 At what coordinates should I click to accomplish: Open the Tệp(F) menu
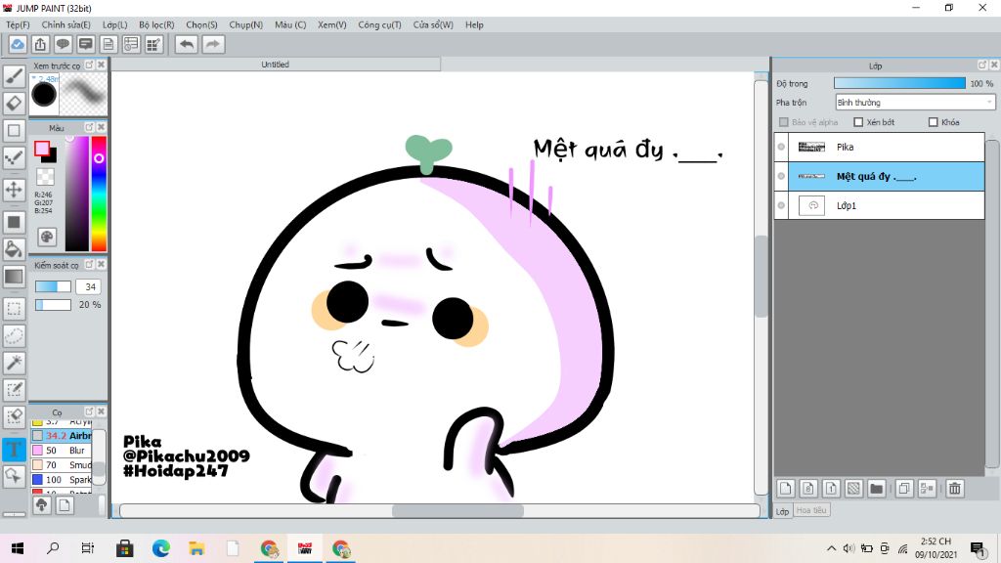point(18,24)
